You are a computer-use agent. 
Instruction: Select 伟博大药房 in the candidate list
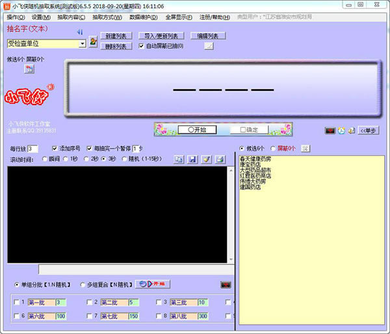(x=252, y=182)
